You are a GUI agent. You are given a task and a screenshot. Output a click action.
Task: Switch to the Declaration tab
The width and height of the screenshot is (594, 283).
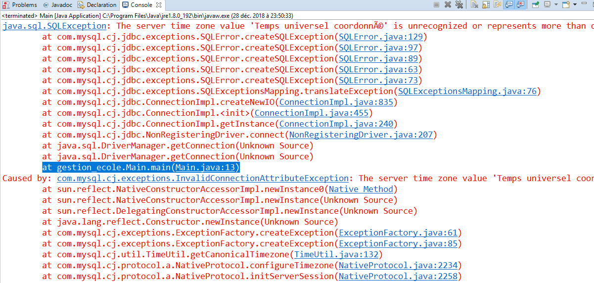(x=97, y=5)
